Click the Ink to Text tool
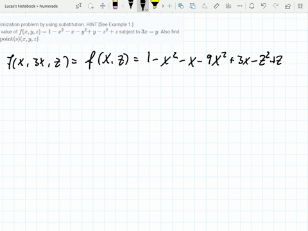Viewport: 308px width, 231px height. (205, 6)
